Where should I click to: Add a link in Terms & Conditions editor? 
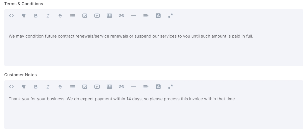point(121,16)
